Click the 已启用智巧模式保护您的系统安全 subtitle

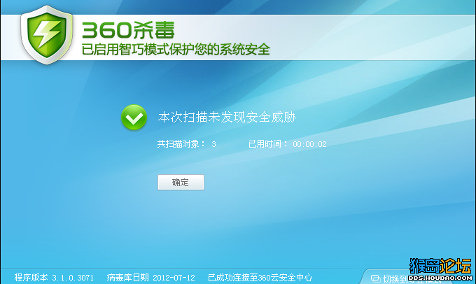[x=176, y=50]
